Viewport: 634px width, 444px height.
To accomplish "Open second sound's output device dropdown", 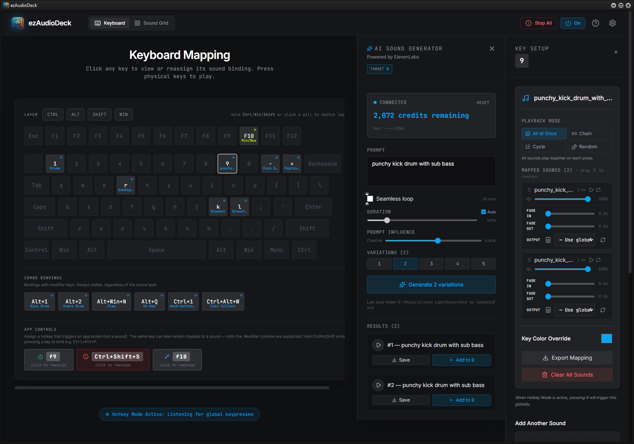I will [574, 310].
